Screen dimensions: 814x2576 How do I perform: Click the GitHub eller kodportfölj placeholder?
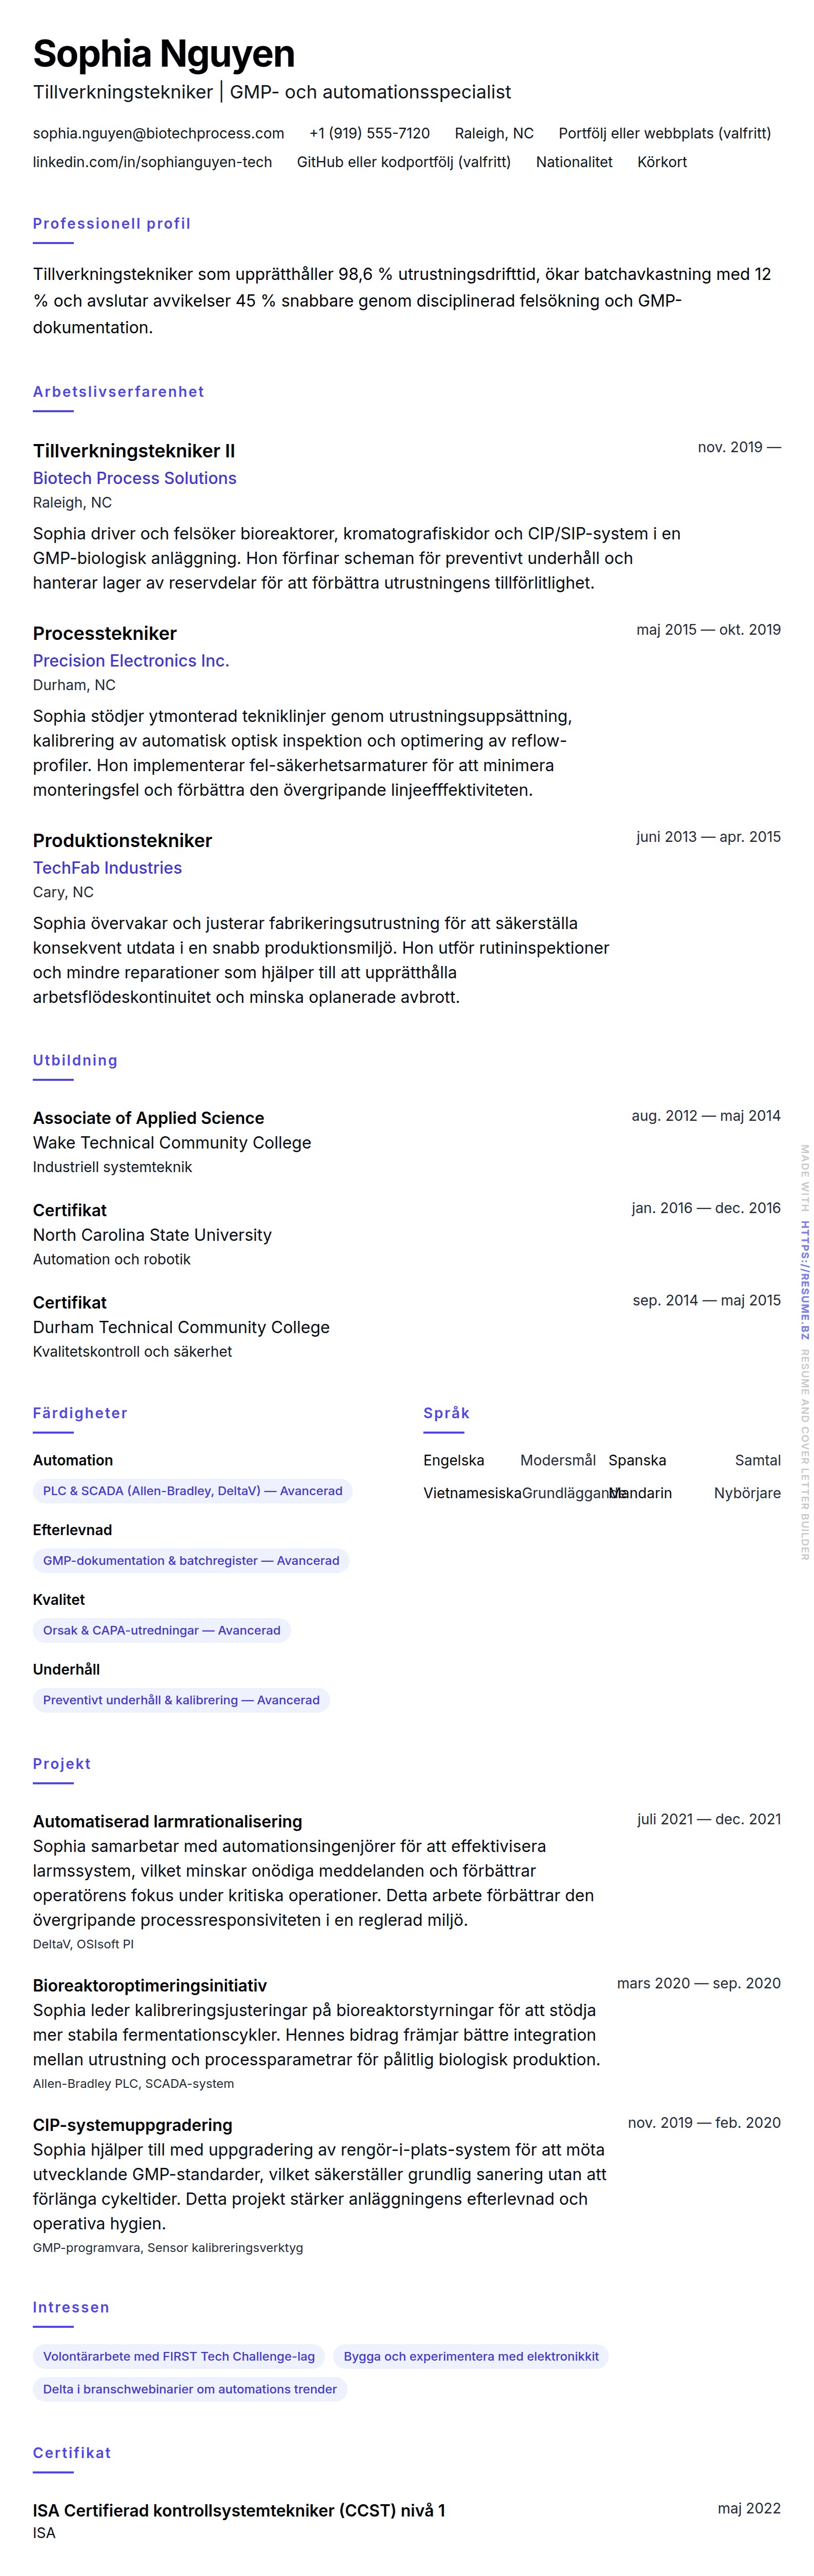click(x=403, y=162)
